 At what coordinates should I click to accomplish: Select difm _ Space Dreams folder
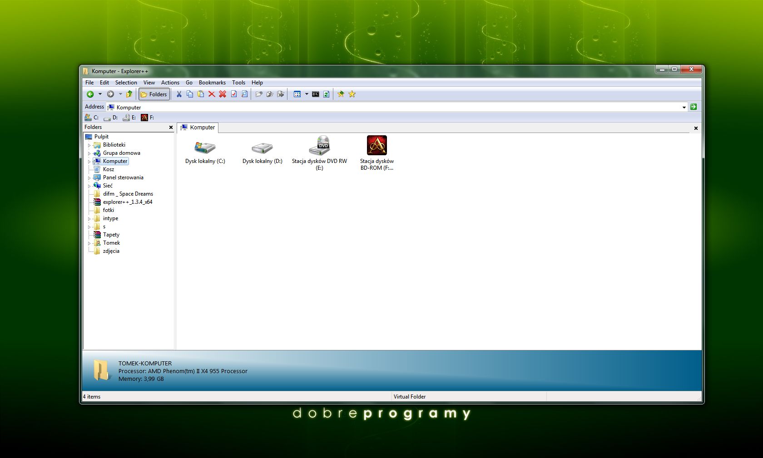(128, 194)
